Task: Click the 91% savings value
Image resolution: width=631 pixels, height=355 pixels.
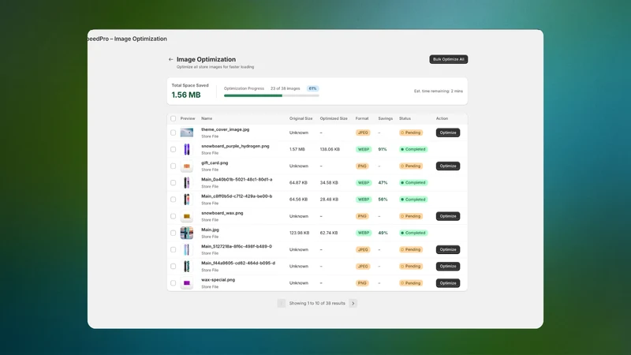Action: (x=383, y=149)
